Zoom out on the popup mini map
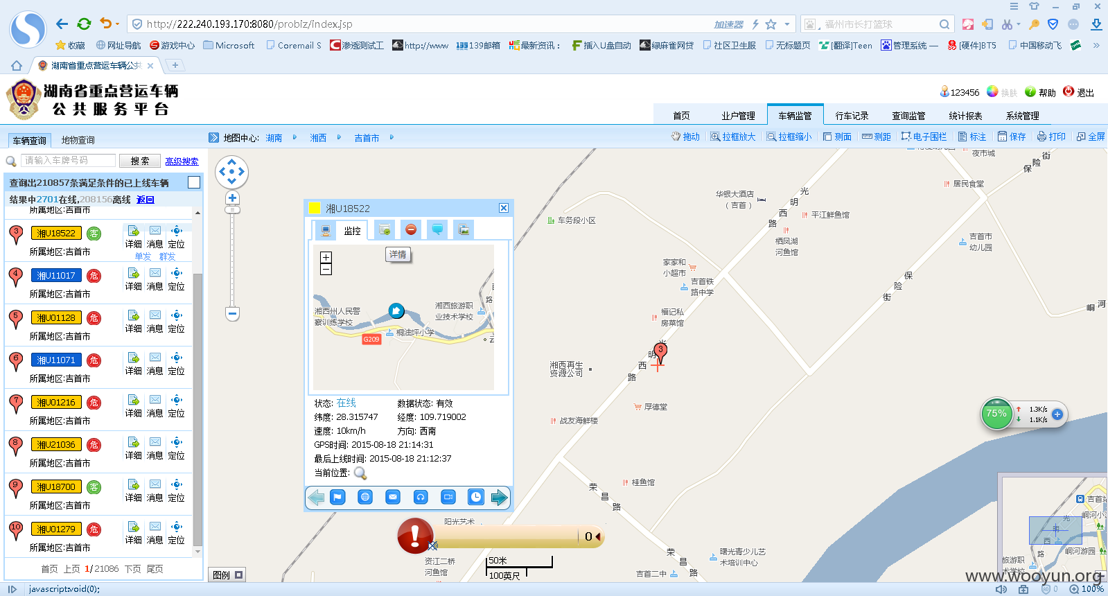Image resolution: width=1108 pixels, height=596 pixels. [x=326, y=270]
